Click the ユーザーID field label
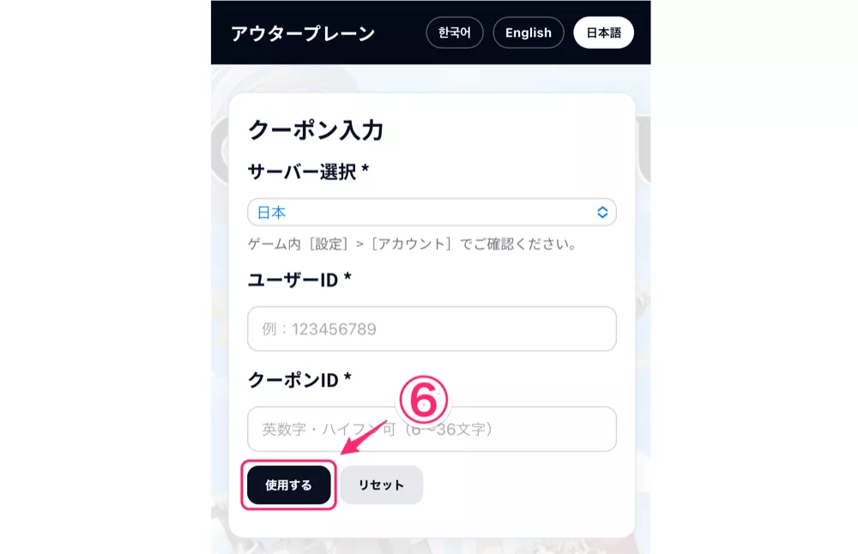Viewport: 858px width, 554px height. [x=299, y=280]
